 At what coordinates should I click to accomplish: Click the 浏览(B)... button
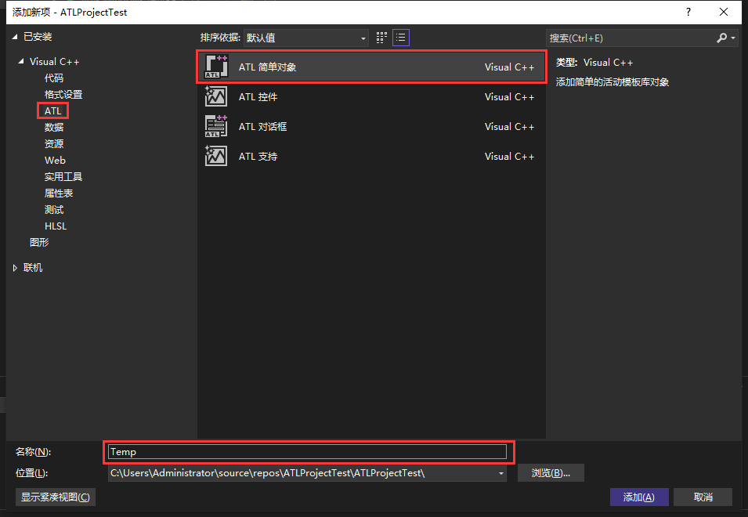(551, 473)
